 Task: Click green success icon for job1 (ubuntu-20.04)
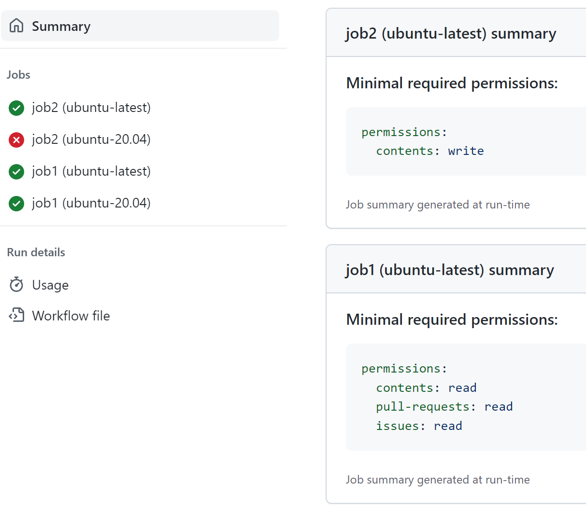coord(16,203)
